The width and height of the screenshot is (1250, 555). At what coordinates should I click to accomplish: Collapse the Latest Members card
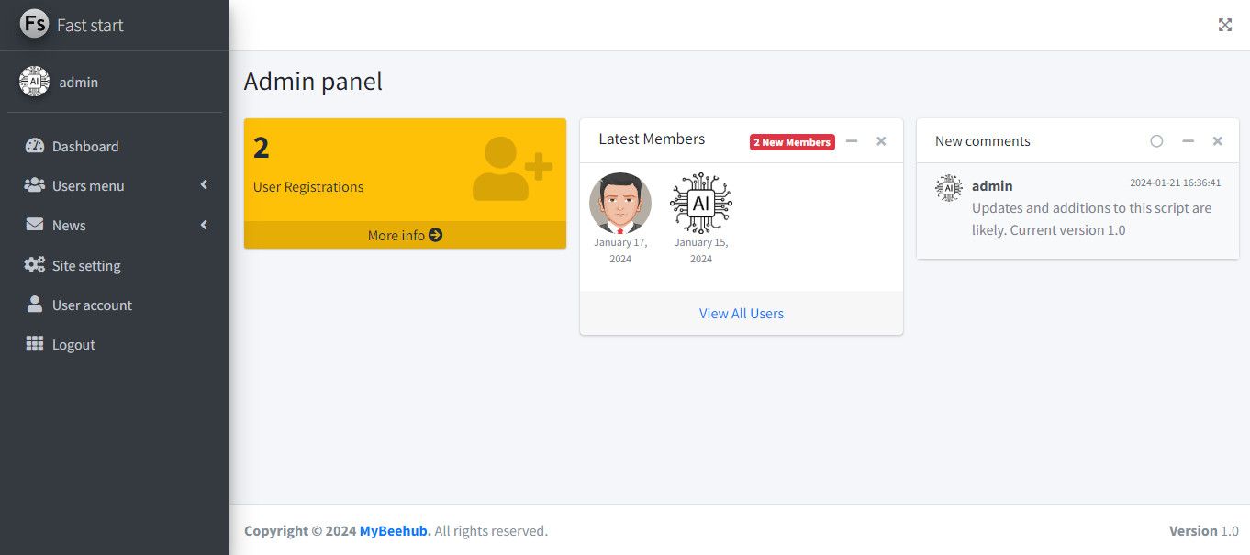852,141
